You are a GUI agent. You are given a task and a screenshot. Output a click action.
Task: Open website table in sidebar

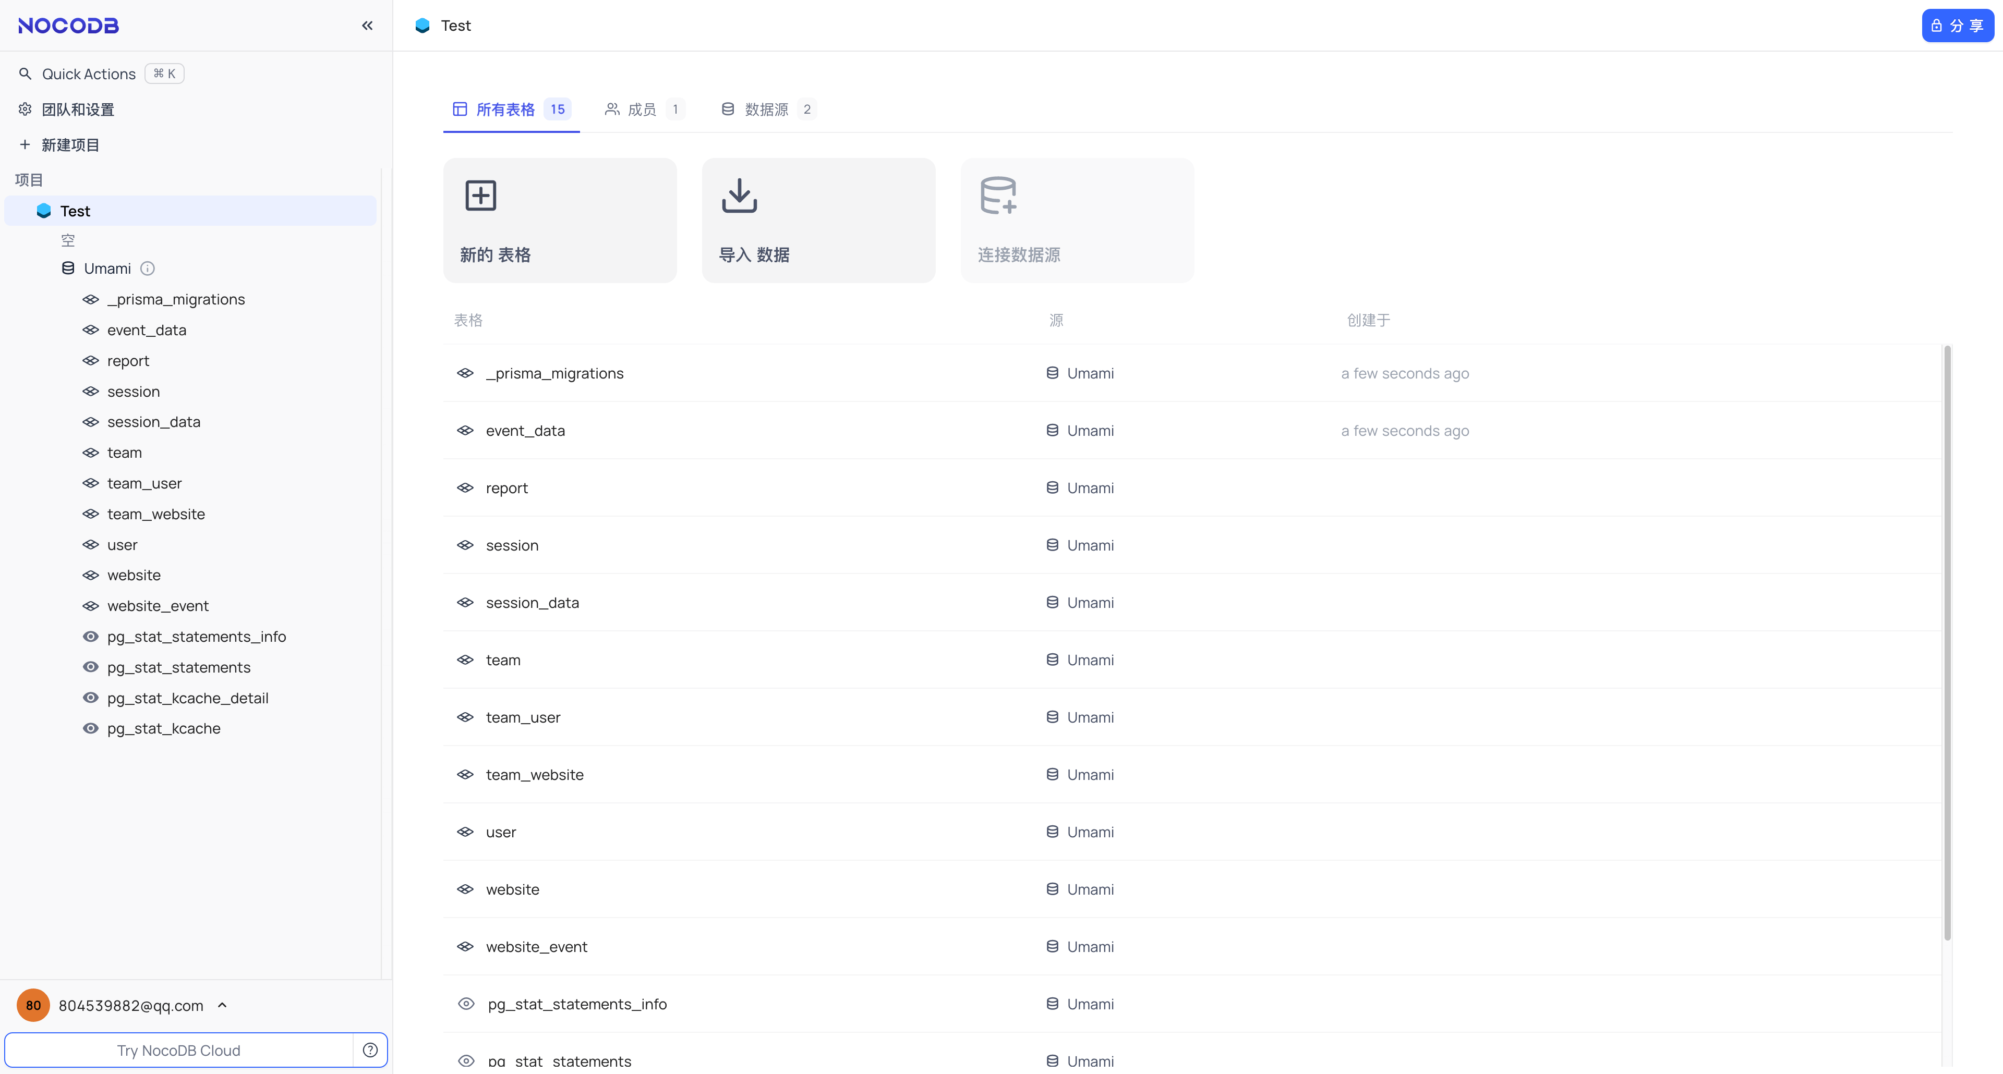tap(134, 575)
